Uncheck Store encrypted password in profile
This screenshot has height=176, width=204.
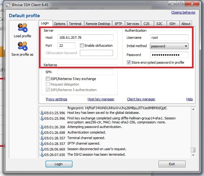[x=129, y=62]
